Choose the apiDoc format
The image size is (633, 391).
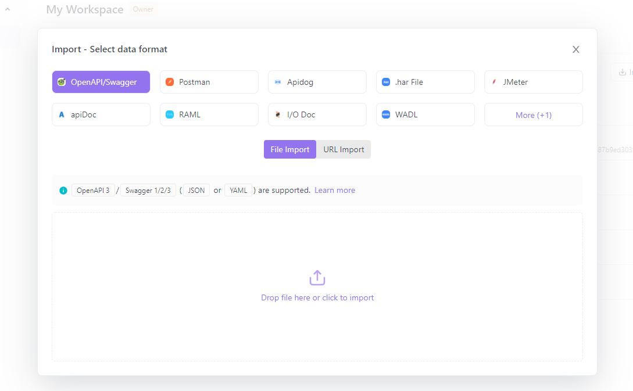click(x=101, y=114)
